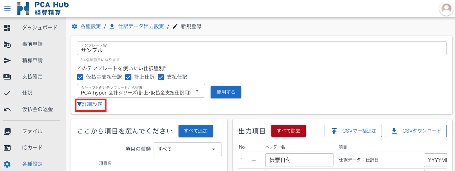Click the すべて追加 button
This screenshot has height=171, width=455.
[x=196, y=131]
